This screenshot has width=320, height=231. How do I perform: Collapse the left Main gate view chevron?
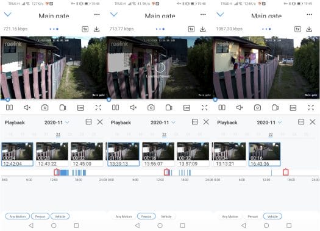(8, 14)
